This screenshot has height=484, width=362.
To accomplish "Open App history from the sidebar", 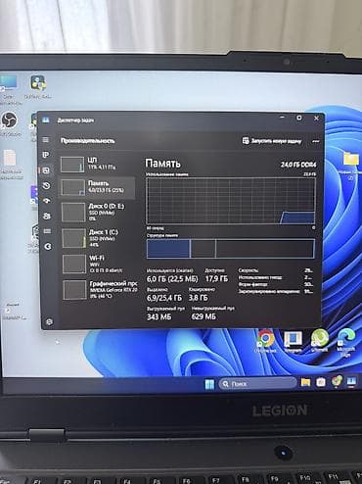I will [46, 185].
